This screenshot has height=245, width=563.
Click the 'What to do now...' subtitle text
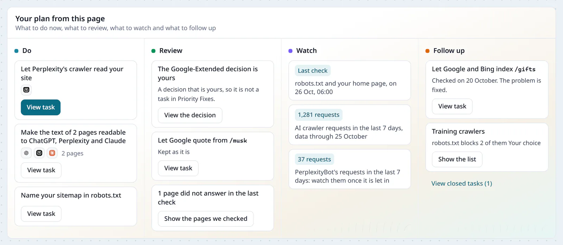pos(115,28)
